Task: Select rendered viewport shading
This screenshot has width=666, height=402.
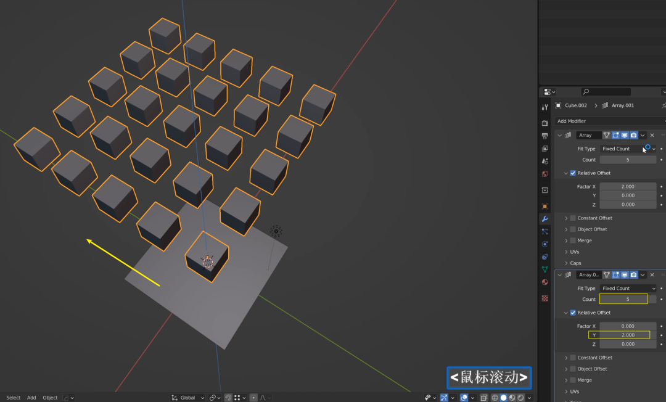Action: pyautogui.click(x=520, y=398)
